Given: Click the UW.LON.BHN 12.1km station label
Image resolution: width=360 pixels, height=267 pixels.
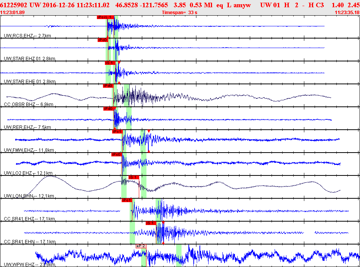Looking at the screenshot, I should [29, 196].
